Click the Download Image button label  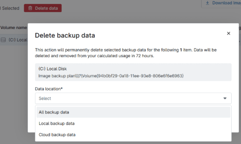[x=226, y=3]
